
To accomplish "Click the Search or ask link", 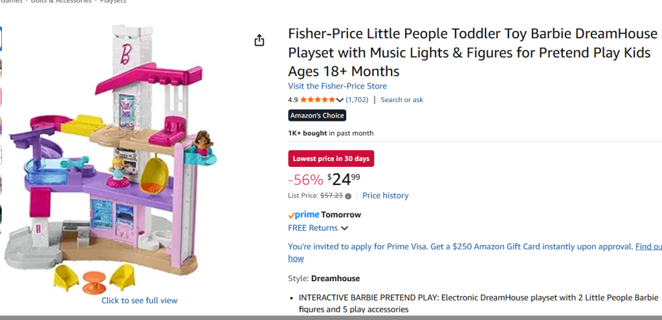I will 402,100.
